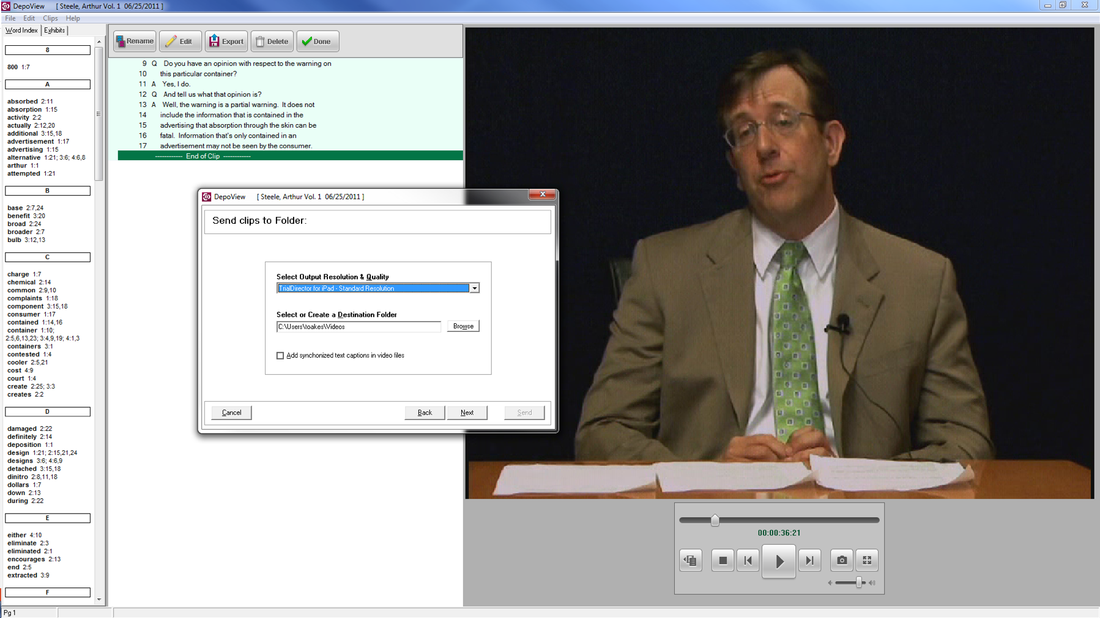The image size is (1100, 618).
Task: Click the letter D section header
Action: tap(48, 412)
